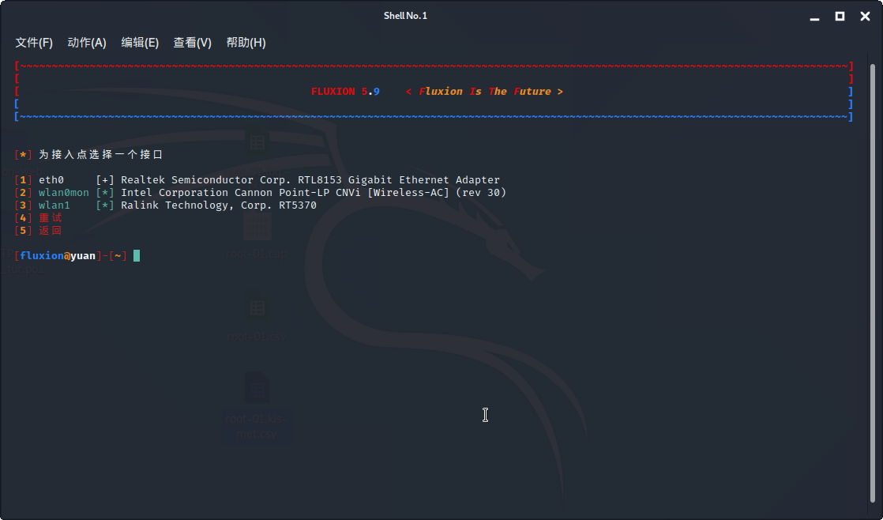The image size is (883, 520).
Task: Click the Ralink Technology RT5370 text
Action: click(219, 205)
